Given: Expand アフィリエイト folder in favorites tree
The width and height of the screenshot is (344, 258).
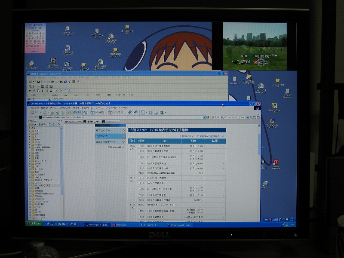Looking at the screenshot, I should (30, 199).
